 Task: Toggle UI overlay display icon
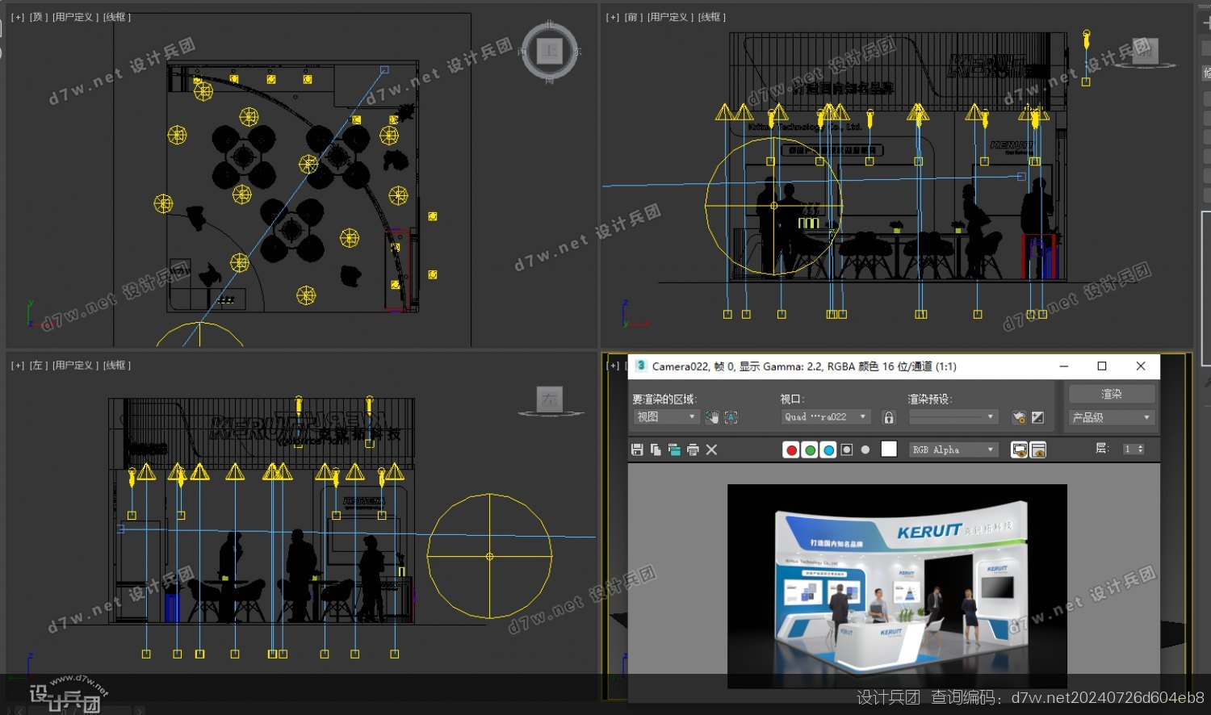1020,449
